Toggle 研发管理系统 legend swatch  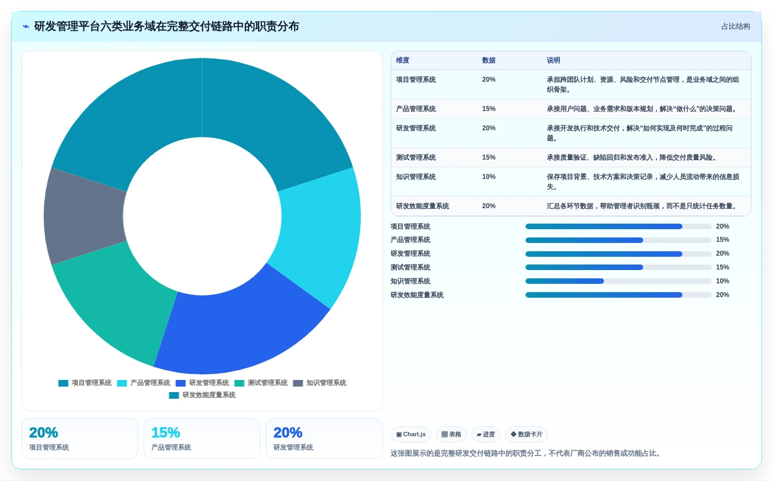181,383
